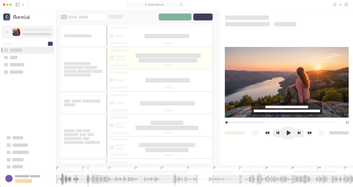Image resolution: width=353 pixels, height=187 pixels.
Task: Open a new browser tab
Action: [x=340, y=4]
